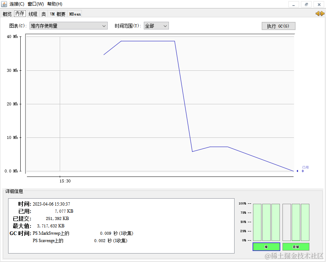
Task: Click the 40 Mb axis label
Action: click(12, 36)
